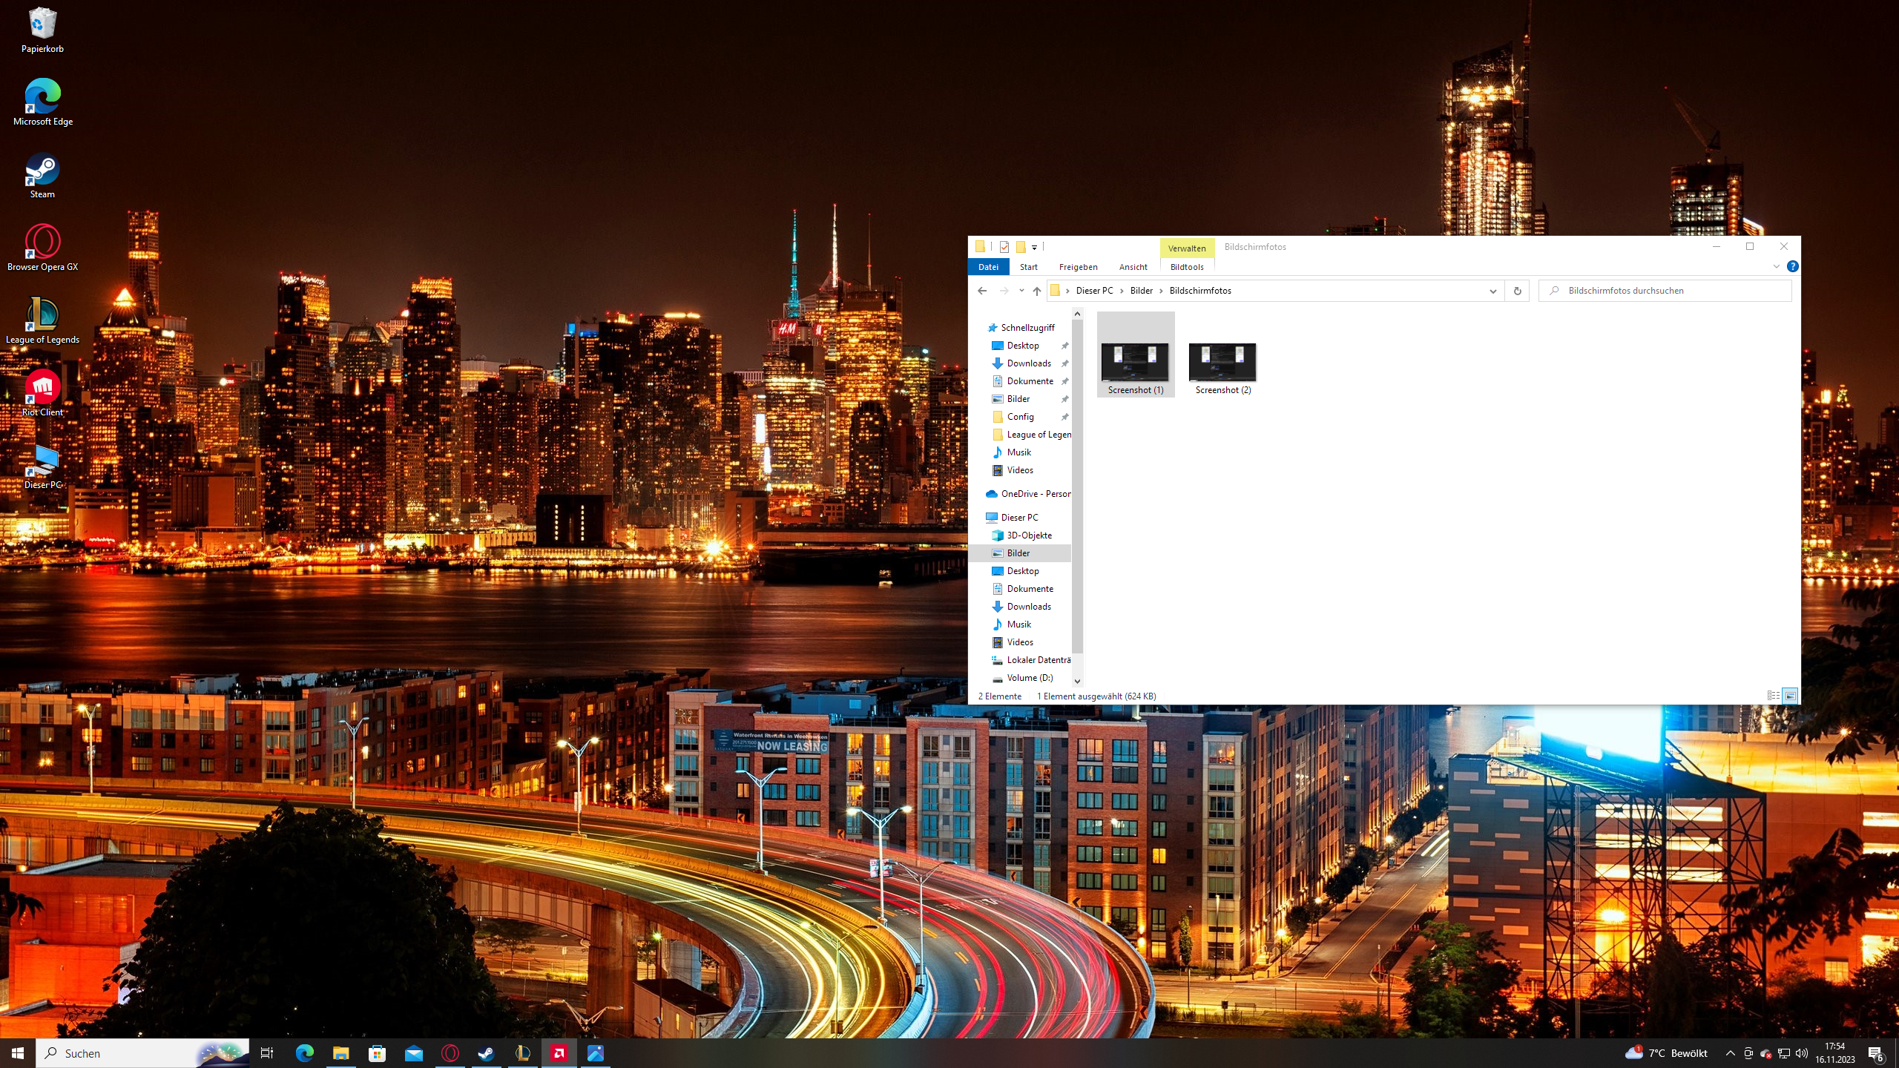Click the New Folder icon in the title bar
The width and height of the screenshot is (1899, 1068).
tap(1021, 247)
